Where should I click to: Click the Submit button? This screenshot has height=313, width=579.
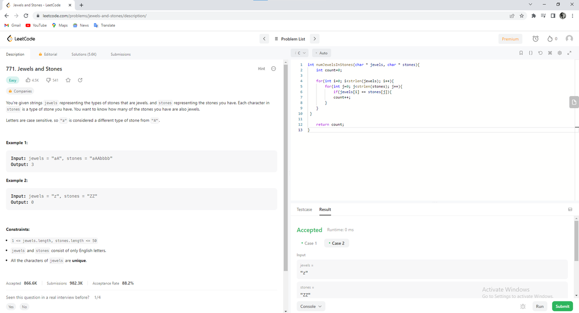point(562,307)
